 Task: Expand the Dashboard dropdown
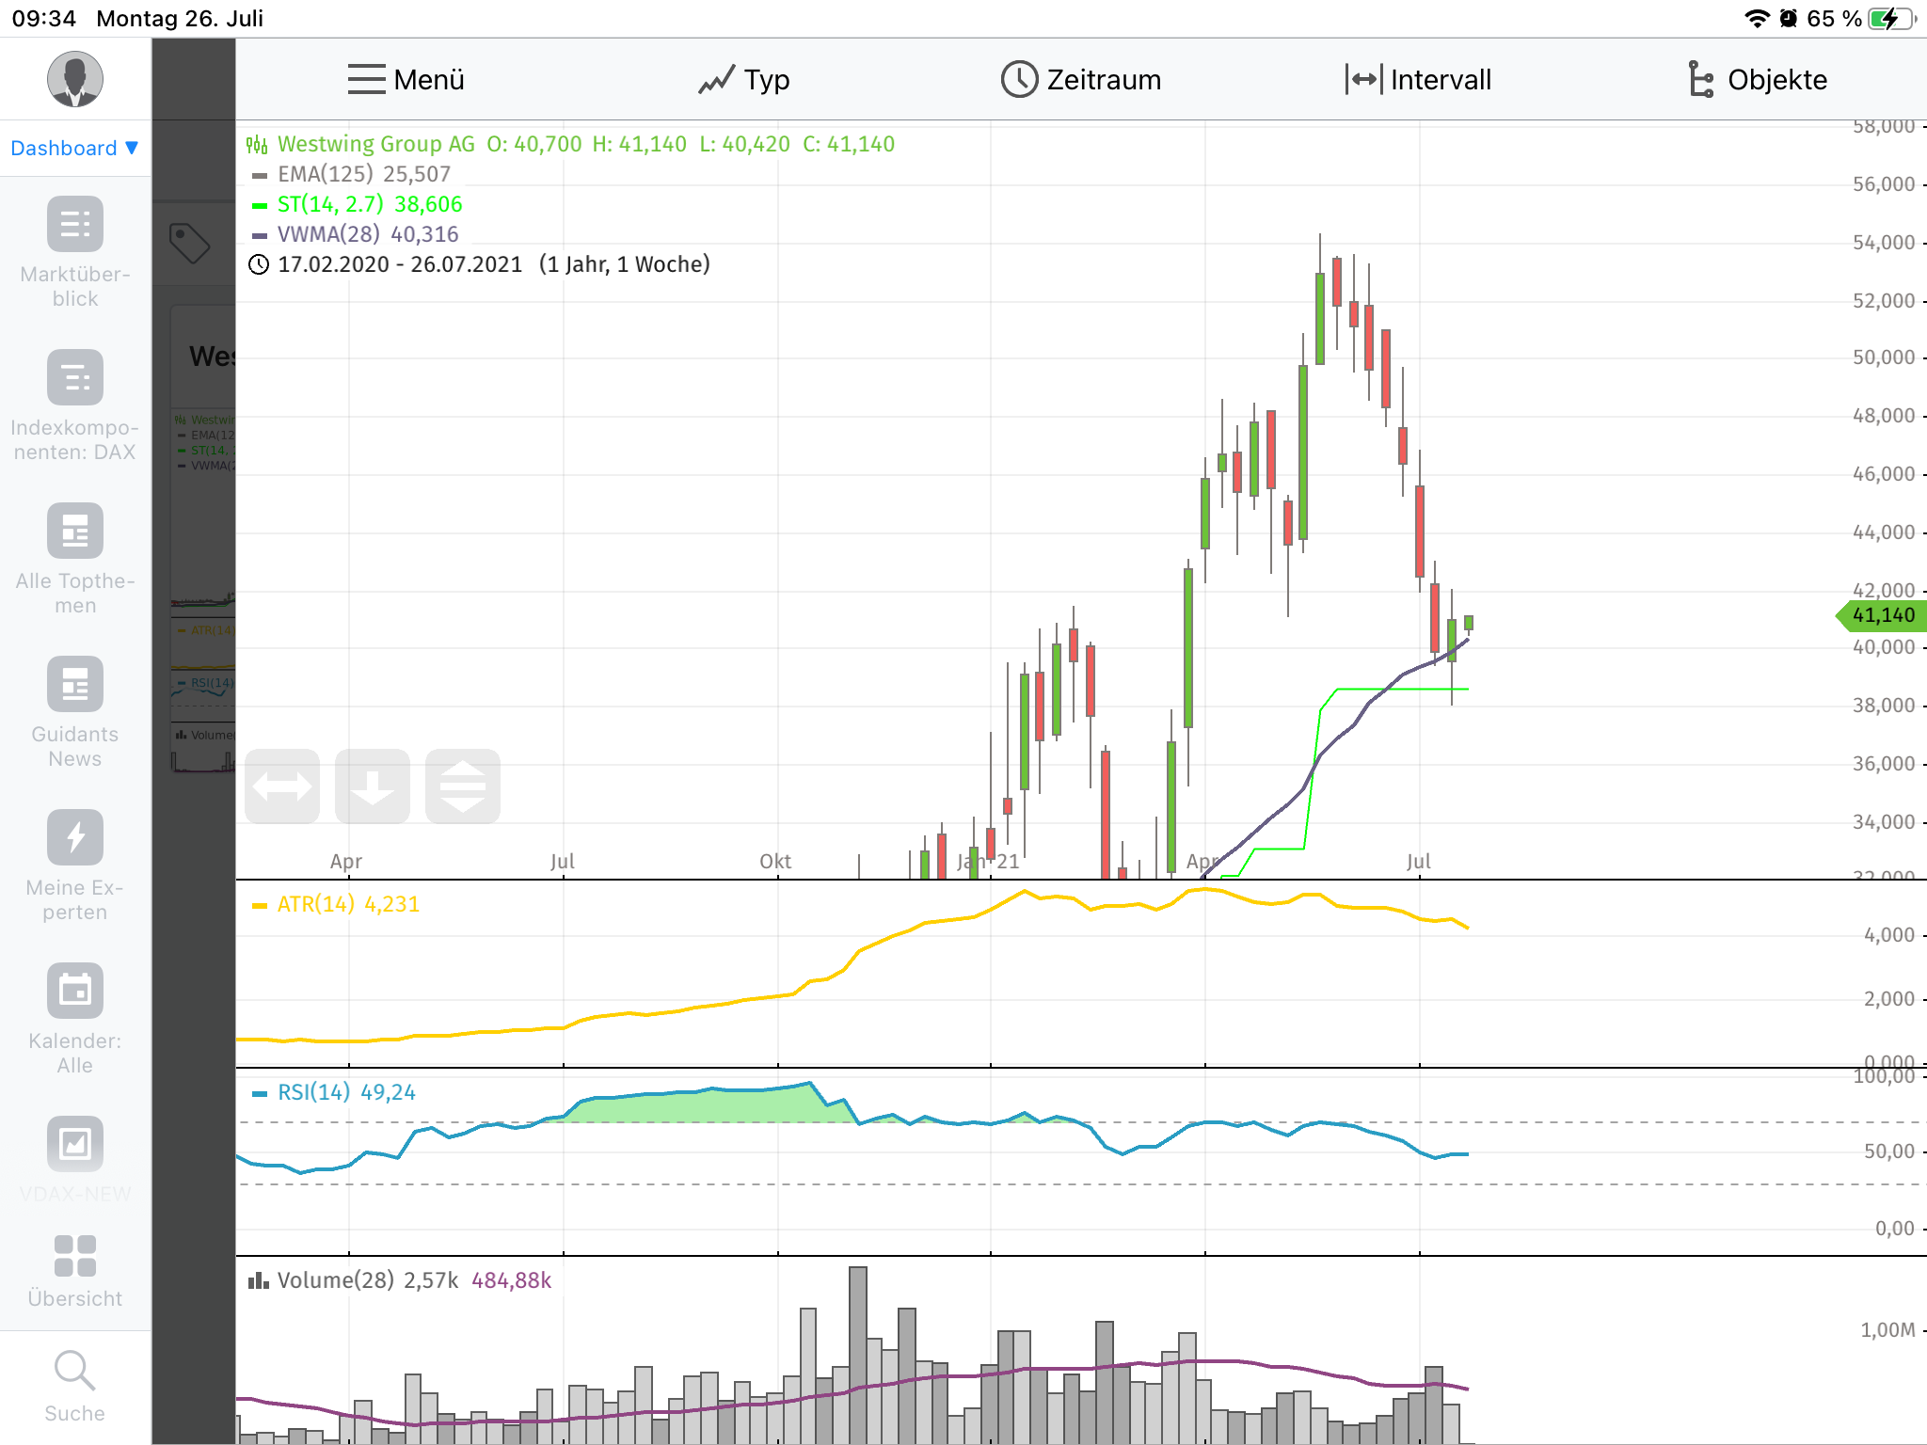[74, 148]
